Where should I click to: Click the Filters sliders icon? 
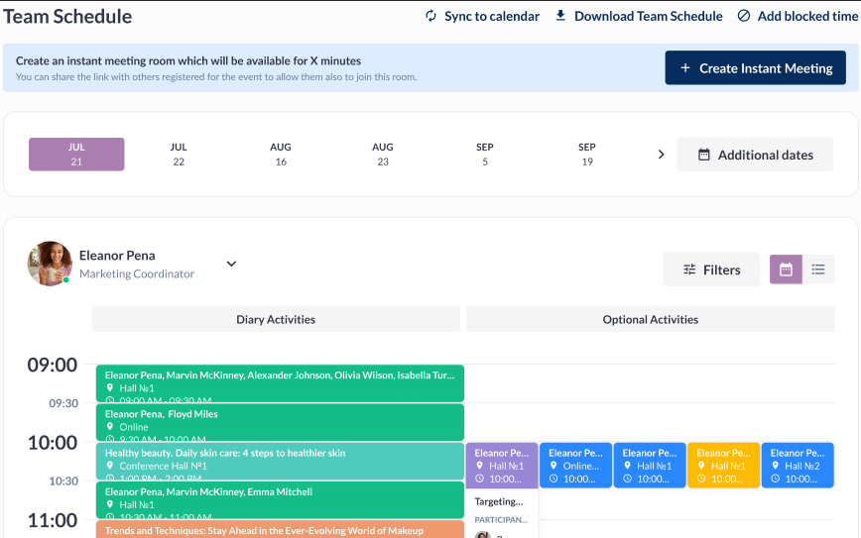click(x=689, y=269)
